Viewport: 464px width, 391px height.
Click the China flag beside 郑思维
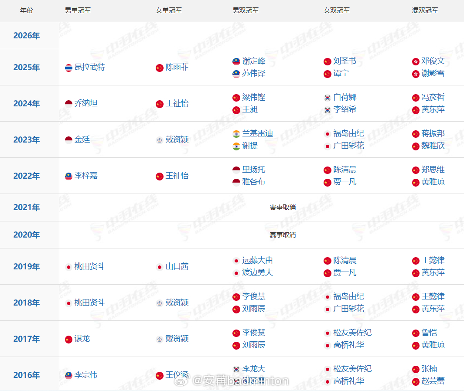point(416,170)
